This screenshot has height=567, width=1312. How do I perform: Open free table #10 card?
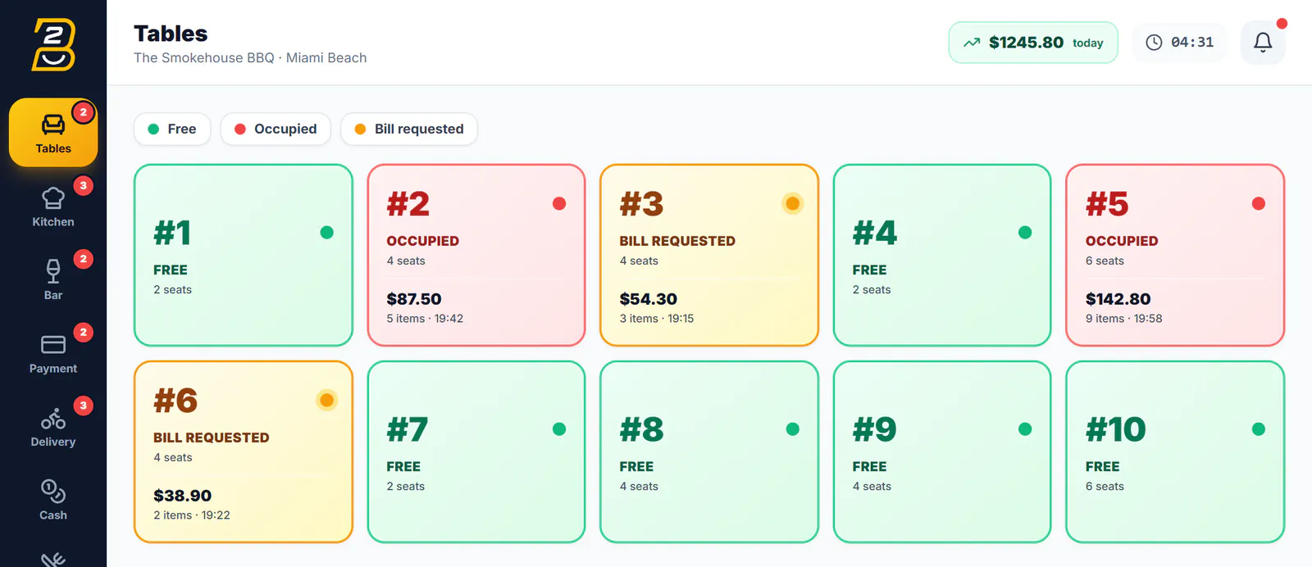tap(1175, 451)
